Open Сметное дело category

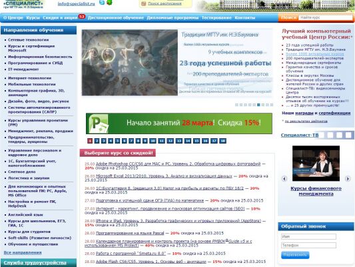[x=22, y=172]
